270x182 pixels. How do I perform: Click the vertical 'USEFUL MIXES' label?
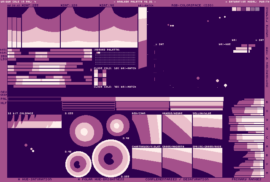point(267,22)
